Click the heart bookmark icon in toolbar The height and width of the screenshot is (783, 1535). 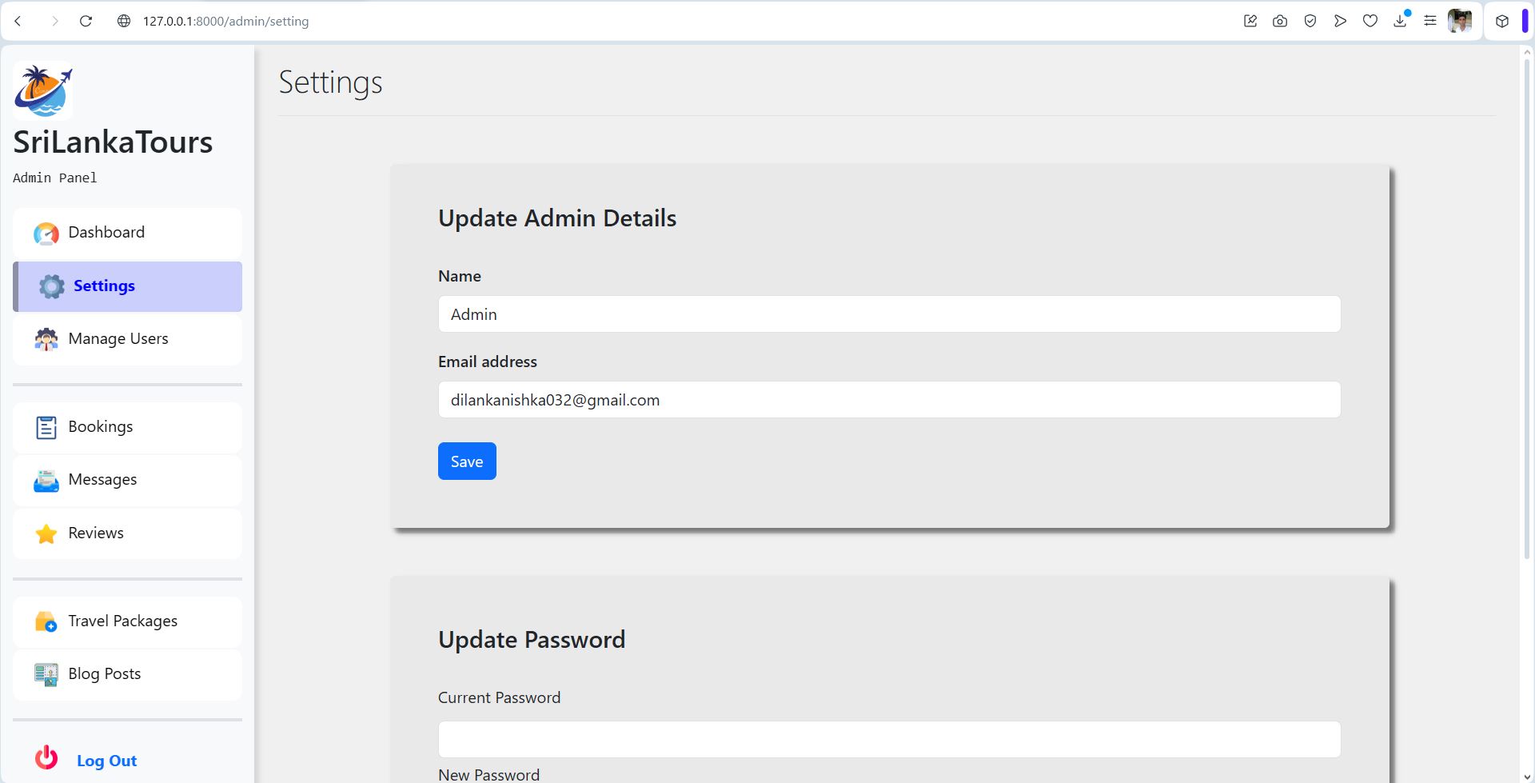tap(1370, 21)
